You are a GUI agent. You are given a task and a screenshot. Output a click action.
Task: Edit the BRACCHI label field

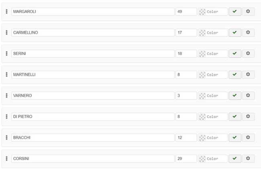(93, 137)
